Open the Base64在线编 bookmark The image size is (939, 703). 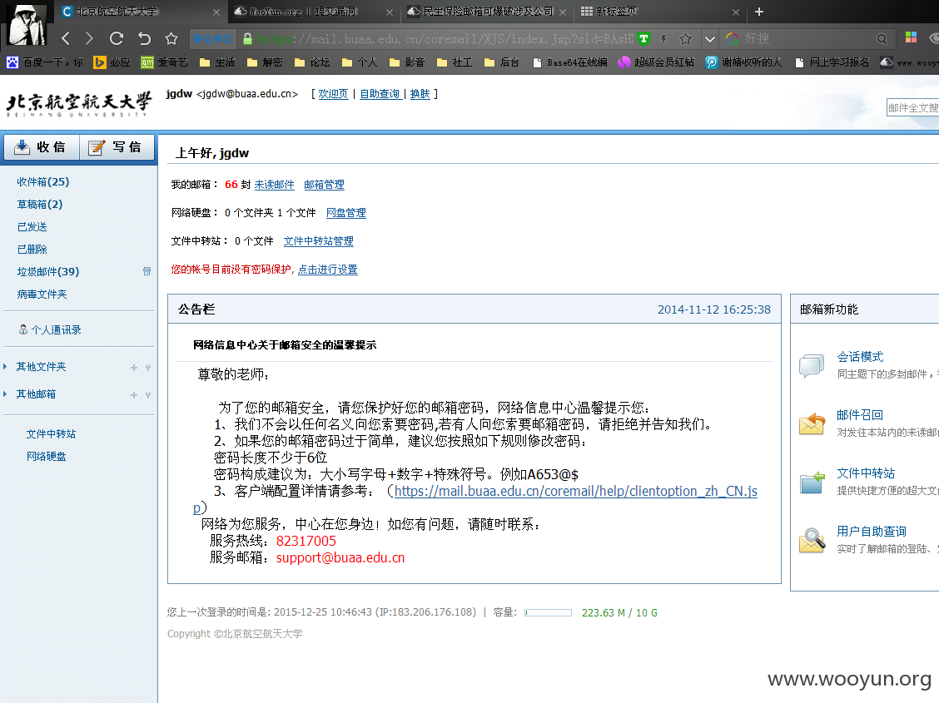coord(569,62)
